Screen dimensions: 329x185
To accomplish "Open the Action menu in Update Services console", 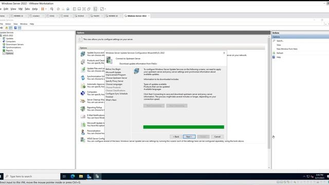I will pos(8,24).
